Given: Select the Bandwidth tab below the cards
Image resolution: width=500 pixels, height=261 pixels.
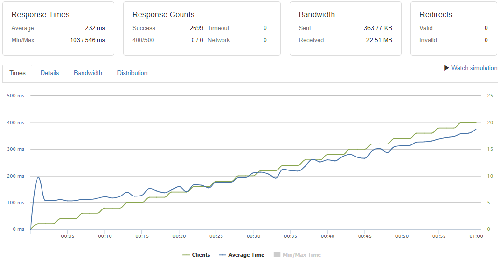Looking at the screenshot, I should 88,73.
